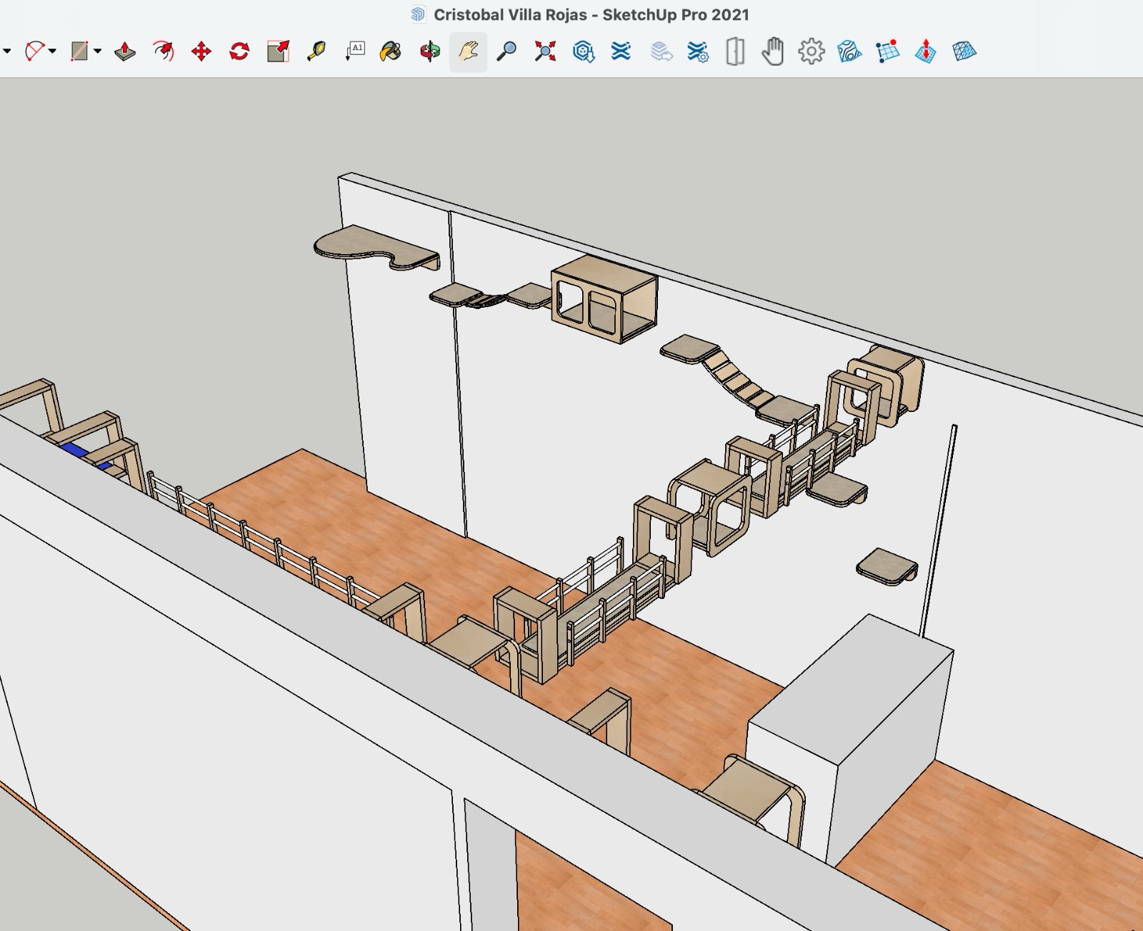Select the Arc tool
The image size is (1143, 931).
[x=35, y=51]
